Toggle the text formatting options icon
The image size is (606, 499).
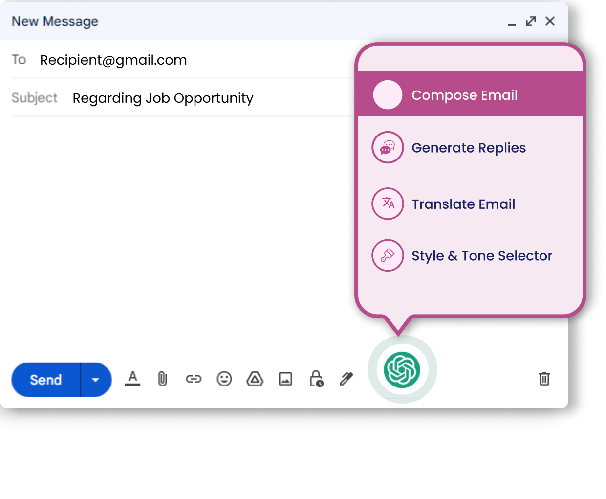[132, 379]
